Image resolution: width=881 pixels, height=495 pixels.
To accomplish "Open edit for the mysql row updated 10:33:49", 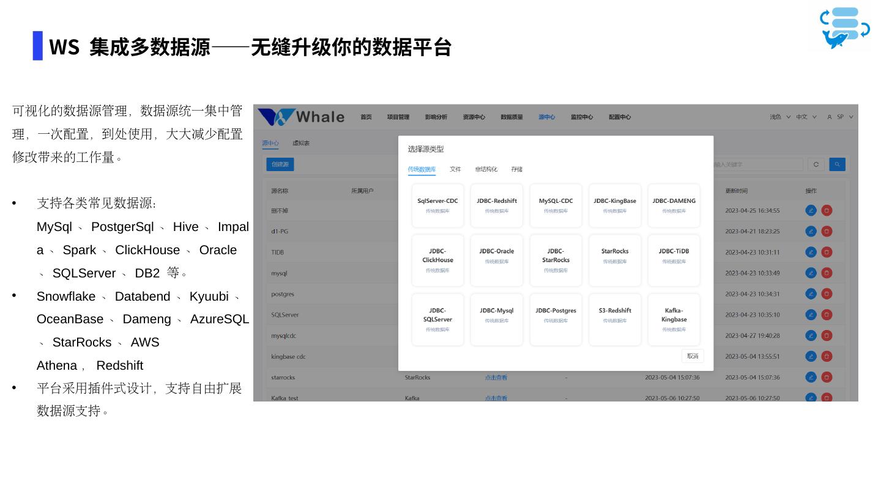I will [x=811, y=273].
